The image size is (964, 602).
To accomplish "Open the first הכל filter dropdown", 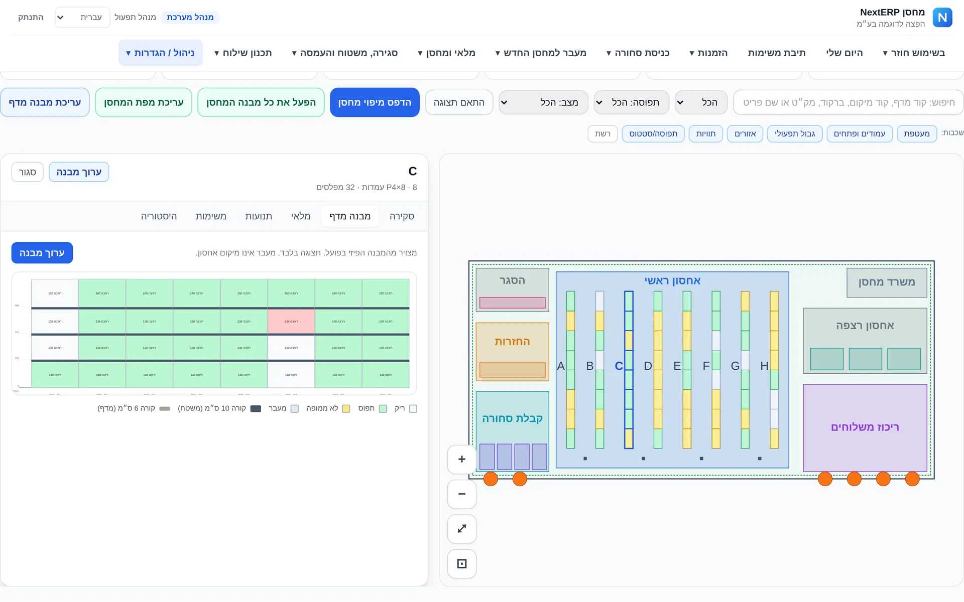I will (x=701, y=102).
